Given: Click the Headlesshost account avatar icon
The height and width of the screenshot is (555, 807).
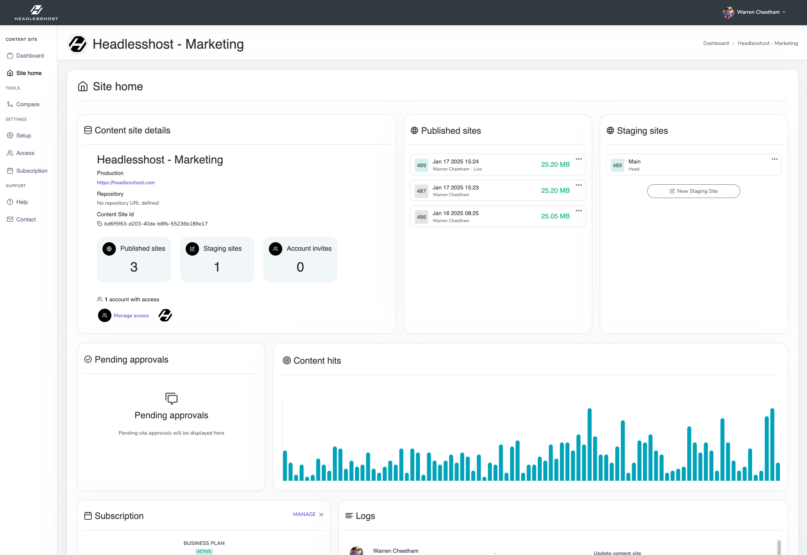Looking at the screenshot, I should 165,315.
